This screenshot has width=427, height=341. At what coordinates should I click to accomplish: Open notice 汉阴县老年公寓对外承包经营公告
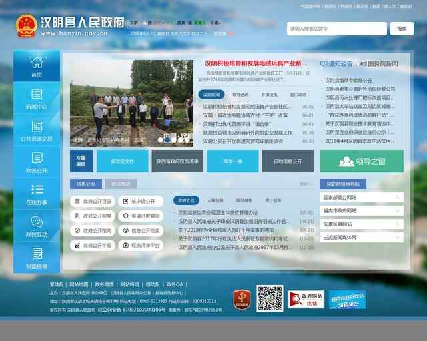[x=360, y=89]
